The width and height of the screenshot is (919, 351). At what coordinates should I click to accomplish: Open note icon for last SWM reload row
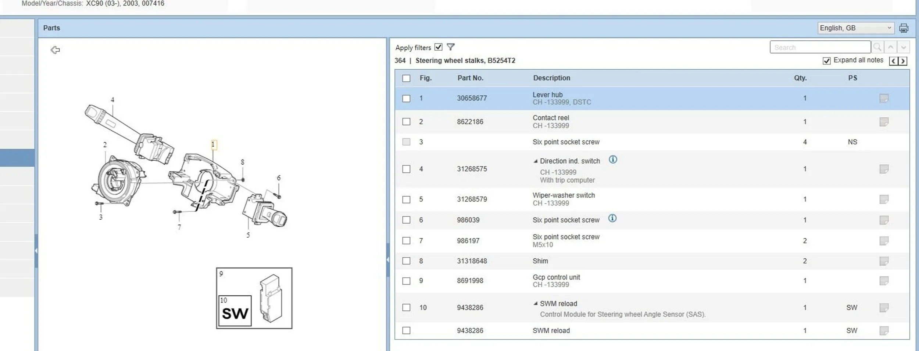(x=884, y=331)
